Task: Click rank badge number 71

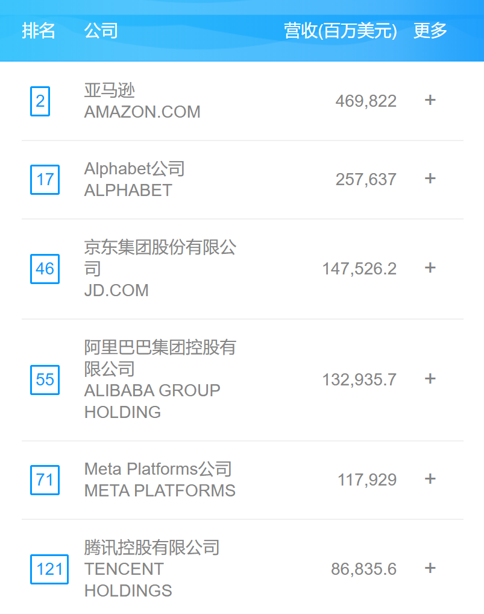Action: 45,480
